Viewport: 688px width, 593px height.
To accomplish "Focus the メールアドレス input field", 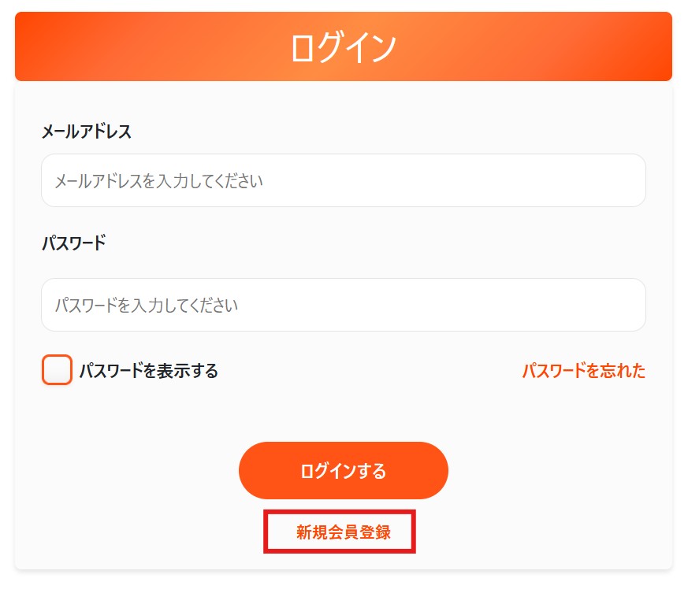I will 343,181.
